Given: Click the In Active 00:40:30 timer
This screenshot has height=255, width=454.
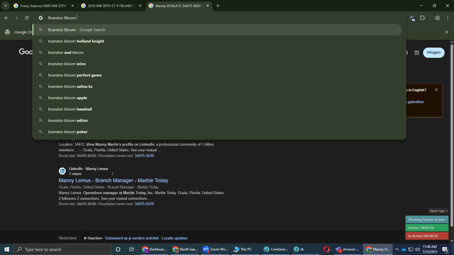Looking at the screenshot, I should point(427,236).
